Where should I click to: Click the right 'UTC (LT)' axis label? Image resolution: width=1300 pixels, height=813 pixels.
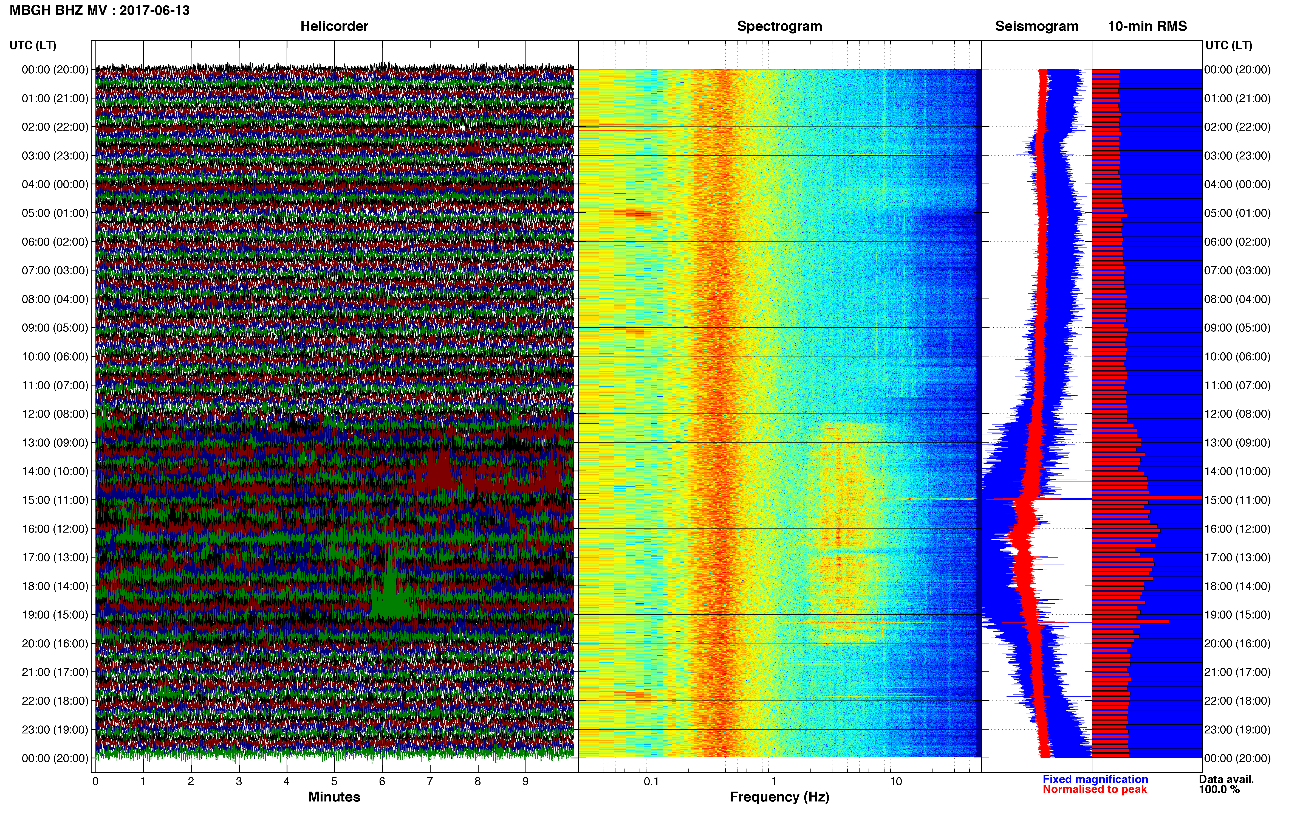tap(1228, 45)
